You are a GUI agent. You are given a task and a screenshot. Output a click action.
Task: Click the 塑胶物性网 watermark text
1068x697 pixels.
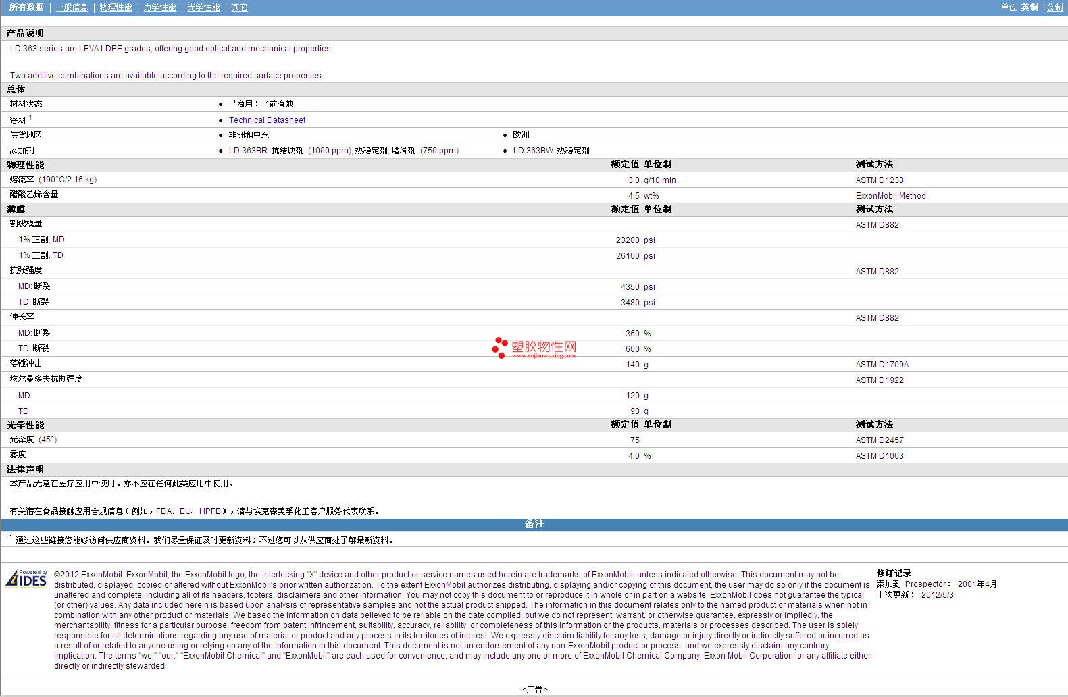click(544, 347)
